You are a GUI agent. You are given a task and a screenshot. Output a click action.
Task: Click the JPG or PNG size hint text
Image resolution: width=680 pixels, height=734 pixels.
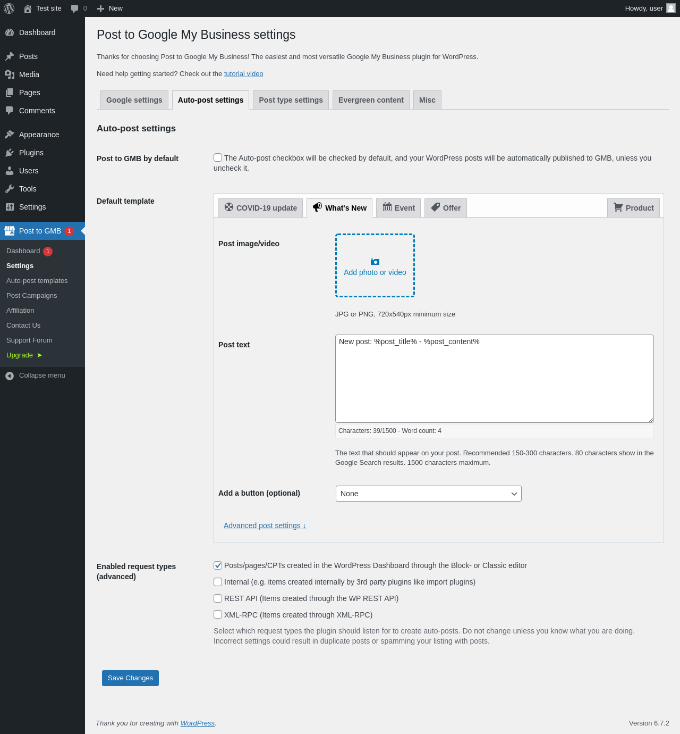(395, 314)
